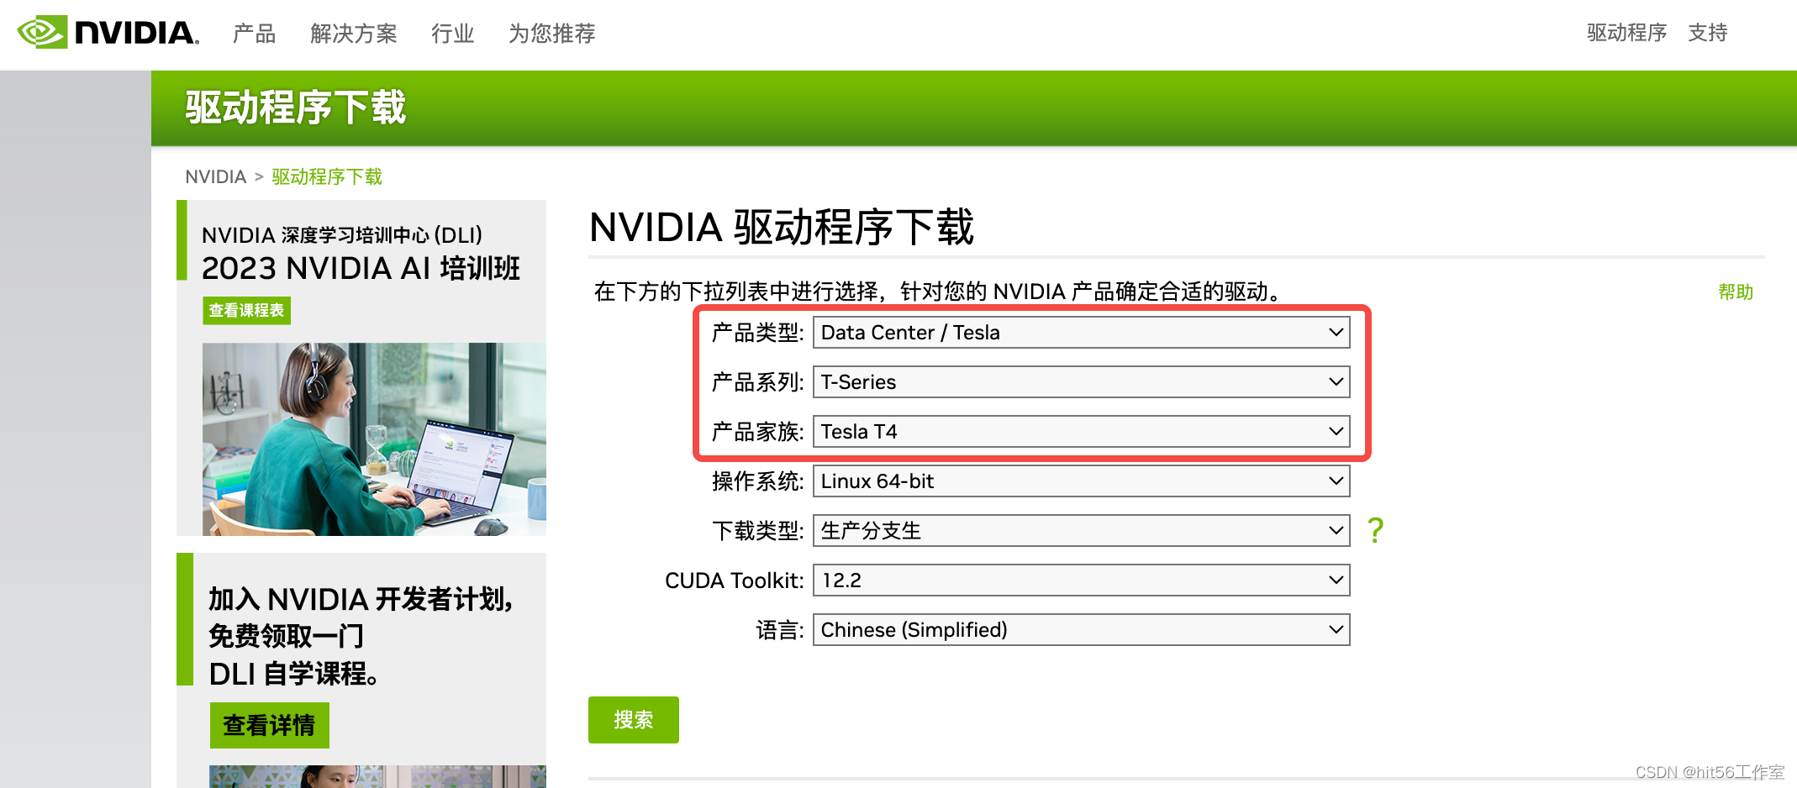Viewport: 1797px width, 788px height.
Task: Open the 操作系统 dropdown showing Linux 64-bit
Action: 1081,481
